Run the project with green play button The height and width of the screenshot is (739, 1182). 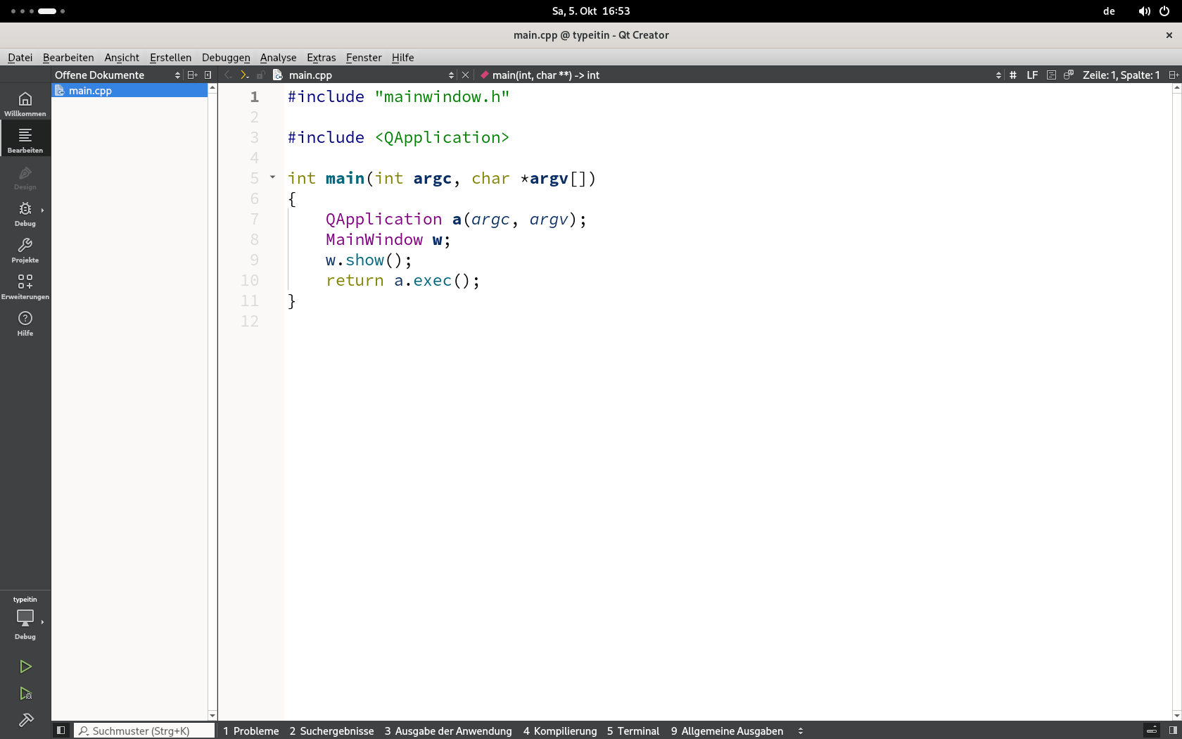(25, 667)
